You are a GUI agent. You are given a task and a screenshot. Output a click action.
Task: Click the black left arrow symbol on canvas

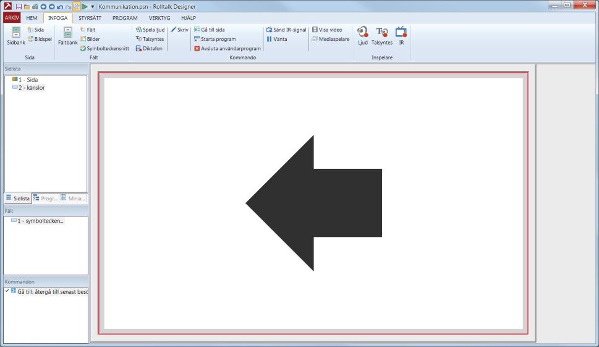pos(313,203)
